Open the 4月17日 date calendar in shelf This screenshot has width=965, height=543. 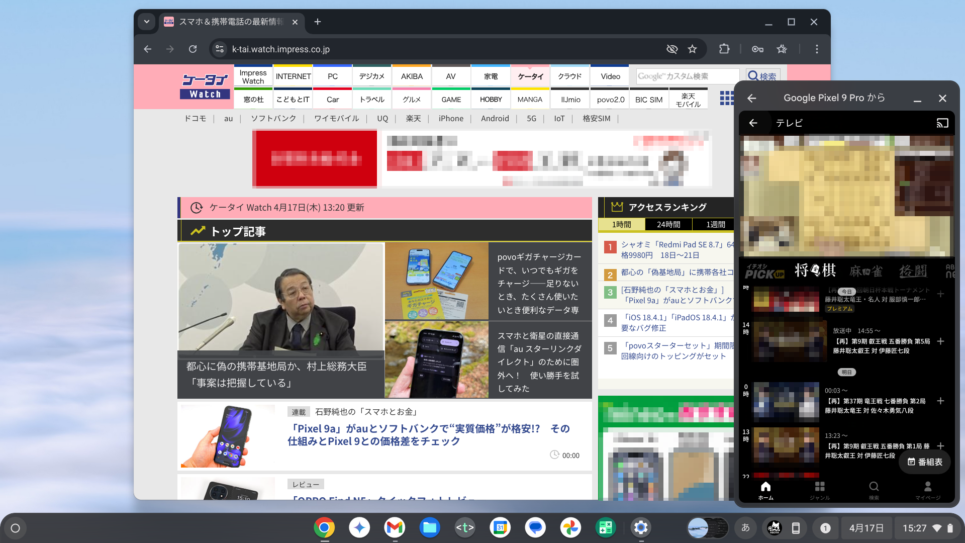click(866, 528)
